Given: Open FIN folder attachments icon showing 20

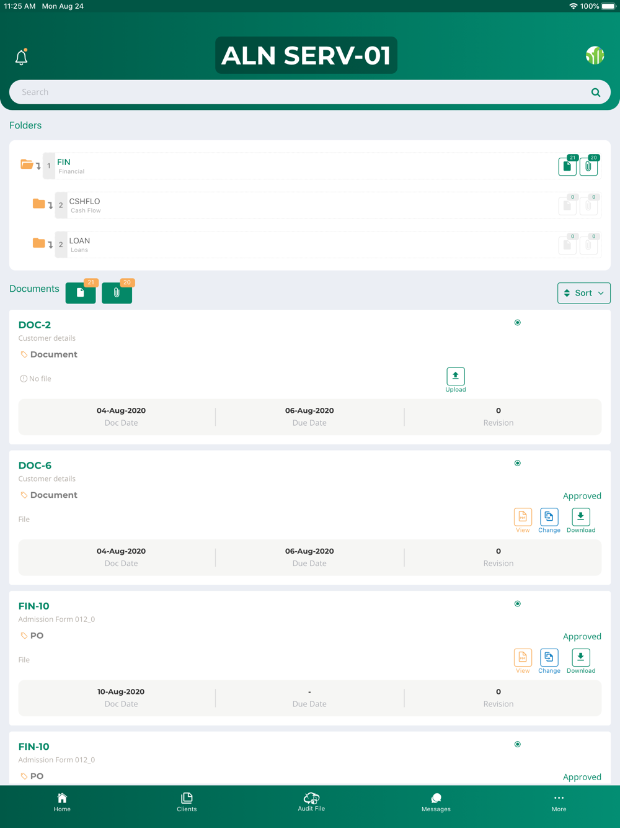Looking at the screenshot, I should coord(588,166).
